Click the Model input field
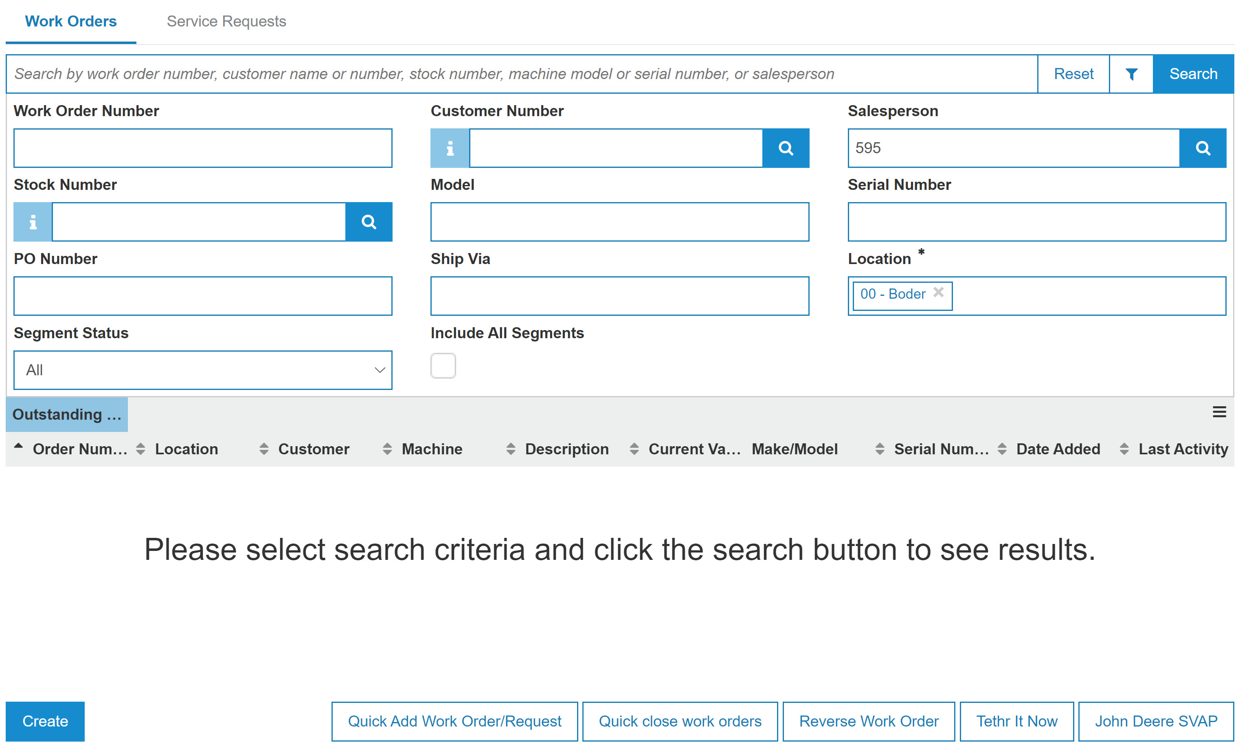Image resolution: width=1249 pixels, height=753 pixels. [x=619, y=222]
